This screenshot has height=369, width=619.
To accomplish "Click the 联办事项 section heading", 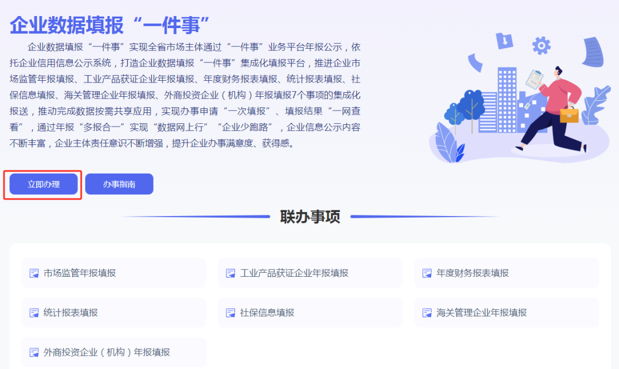I will (x=309, y=217).
